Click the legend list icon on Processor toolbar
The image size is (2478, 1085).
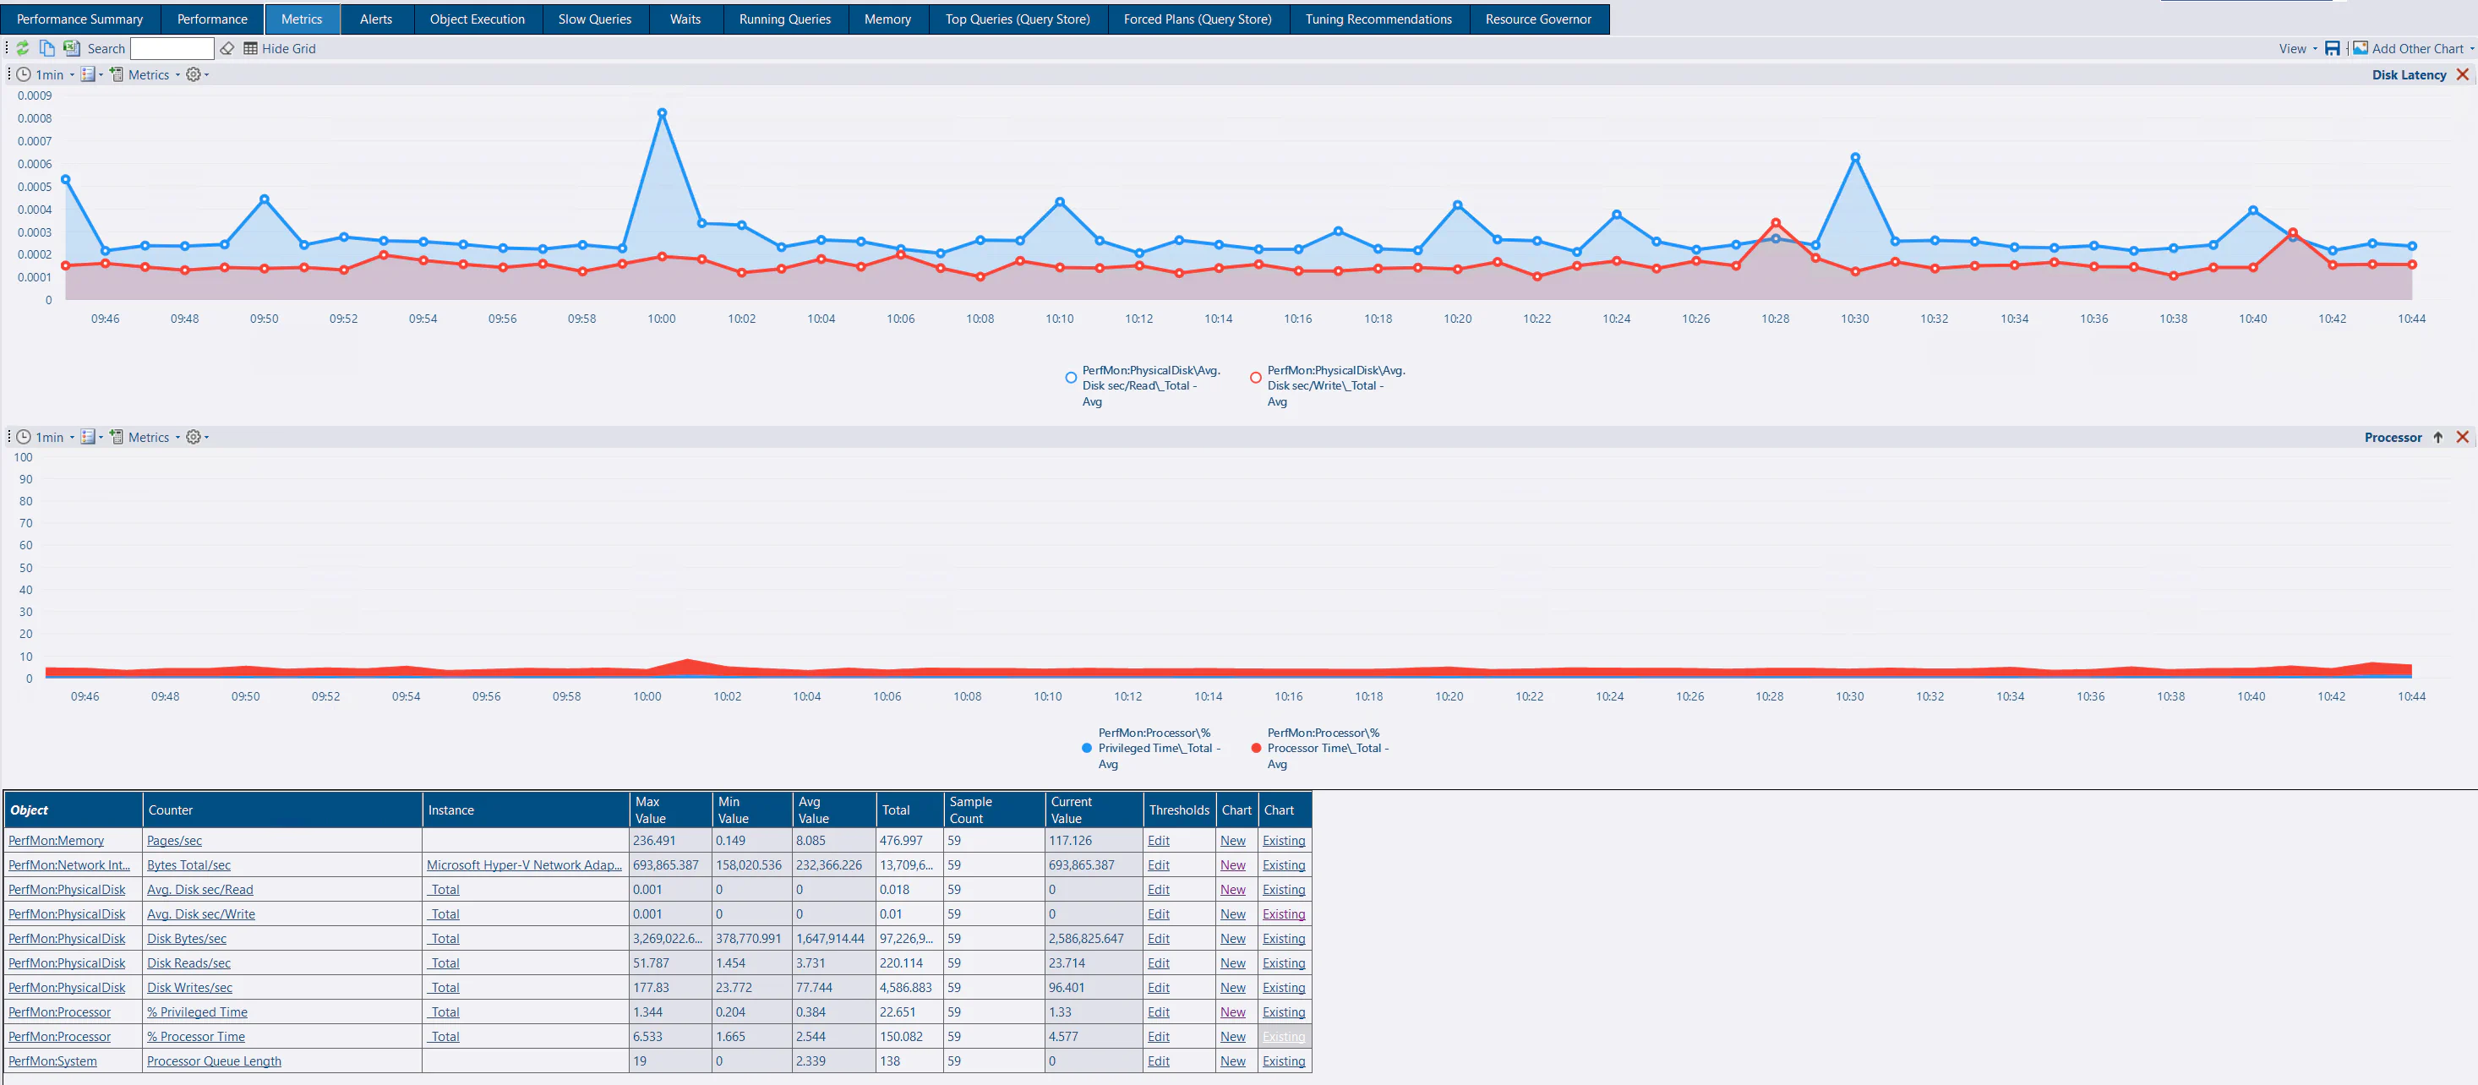[88, 437]
